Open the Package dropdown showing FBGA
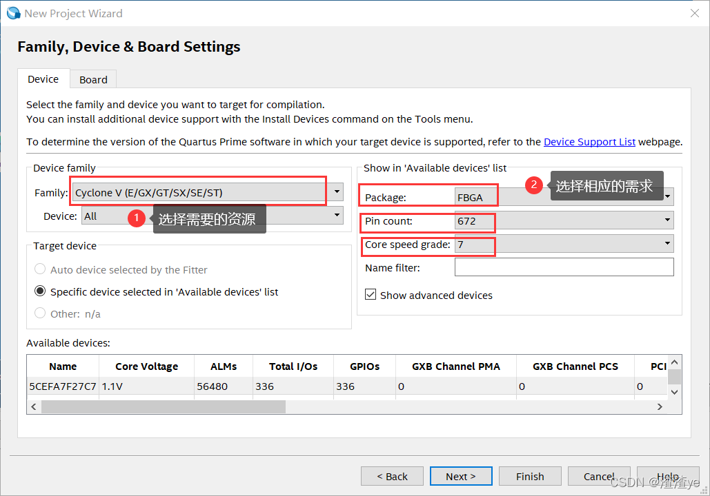The width and height of the screenshot is (710, 496). [x=564, y=197]
